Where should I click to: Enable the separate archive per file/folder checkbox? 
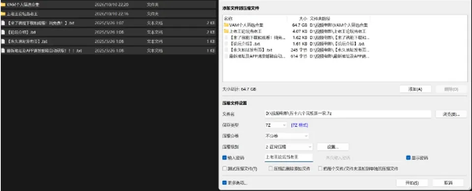[x=320, y=168]
